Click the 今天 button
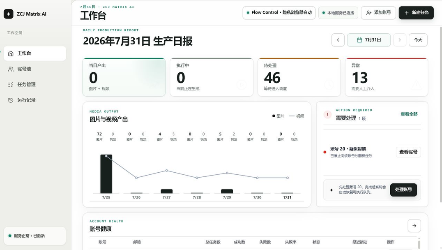 (x=418, y=40)
